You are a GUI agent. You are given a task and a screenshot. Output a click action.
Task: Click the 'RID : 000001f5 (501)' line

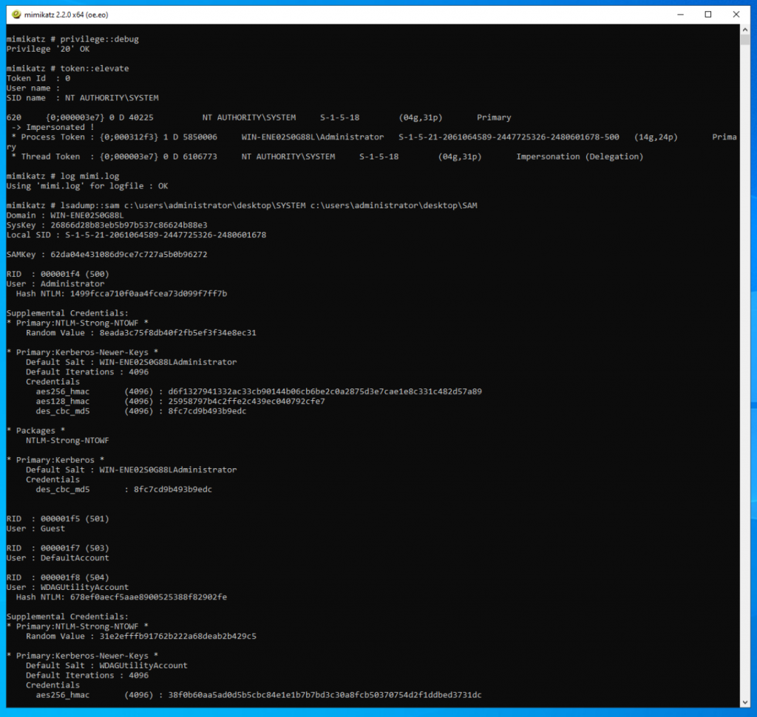[x=58, y=519]
